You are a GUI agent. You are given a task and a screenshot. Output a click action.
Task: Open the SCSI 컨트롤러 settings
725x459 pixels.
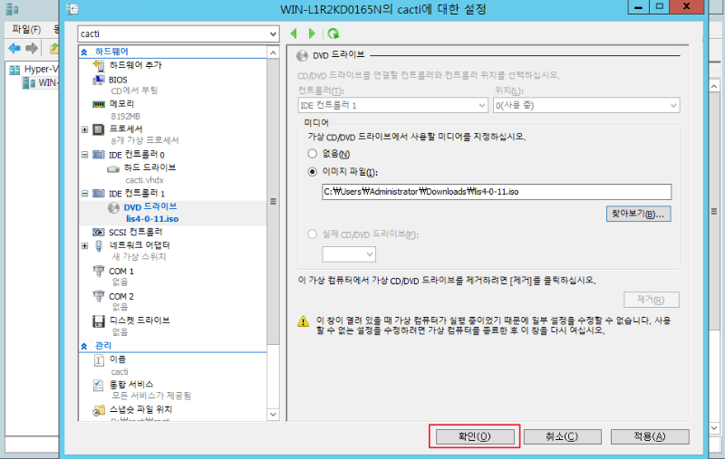coord(135,232)
